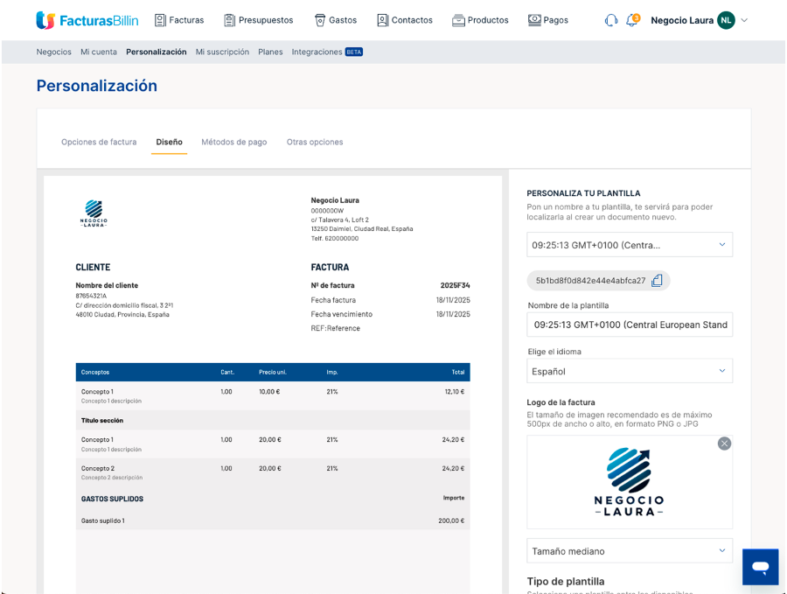Open the Presupuestos menu
This screenshot has width=787, height=594.
[258, 20]
